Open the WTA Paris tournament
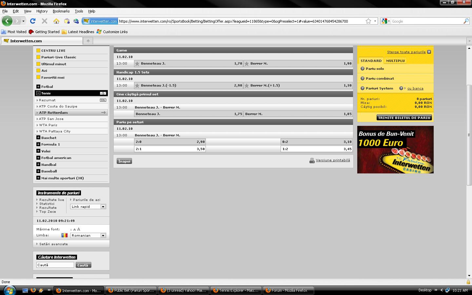Viewport: 472px width, 295px height. (x=48, y=125)
